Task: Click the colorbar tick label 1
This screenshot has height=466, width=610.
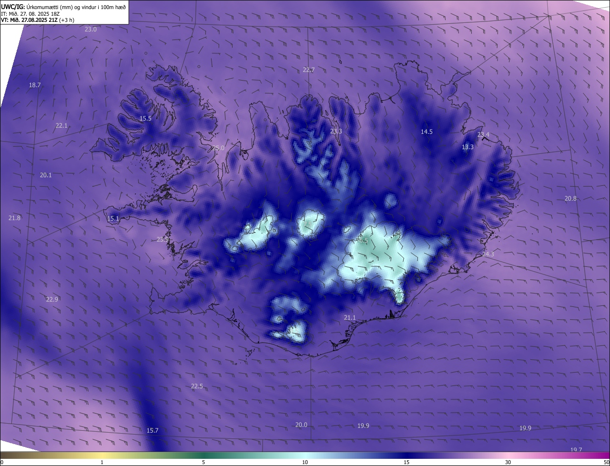Action: pos(102,462)
